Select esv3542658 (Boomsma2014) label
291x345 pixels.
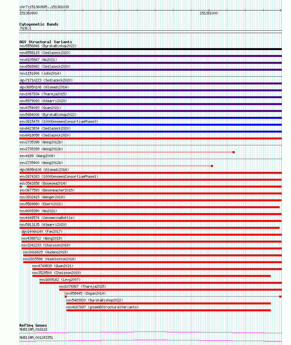click(x=43, y=183)
